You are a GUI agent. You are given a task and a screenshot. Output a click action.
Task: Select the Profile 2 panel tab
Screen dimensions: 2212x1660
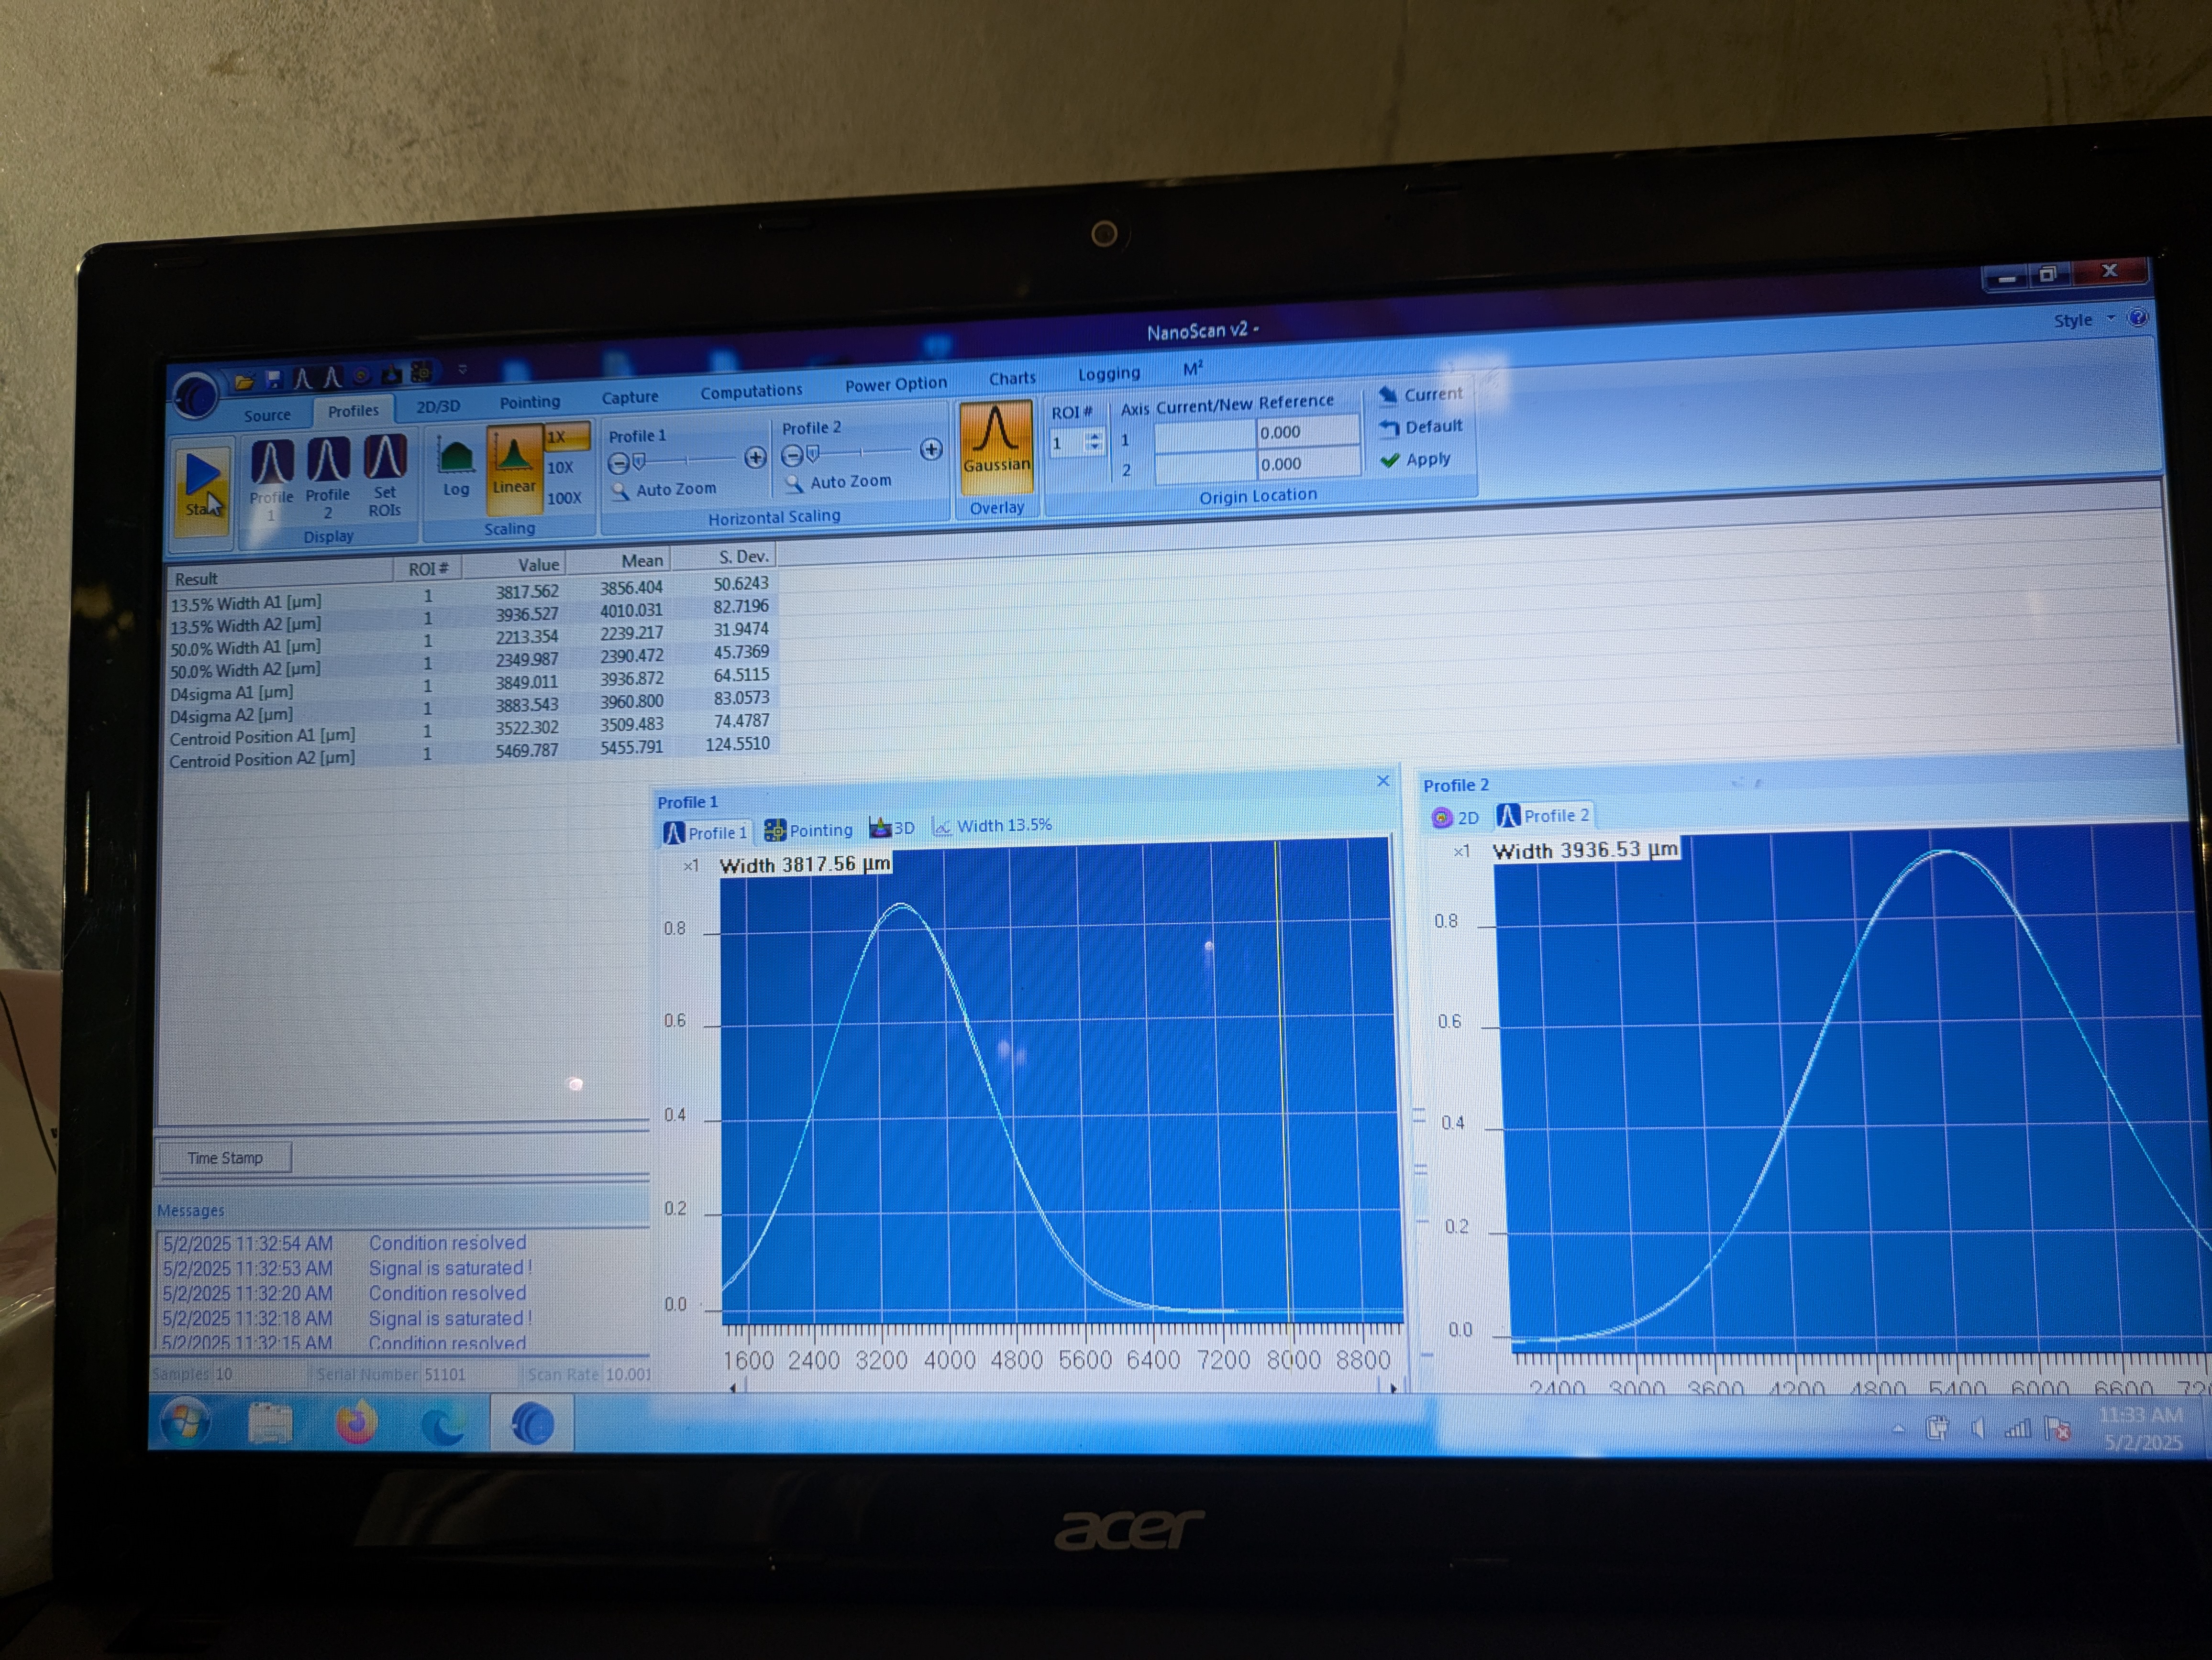click(1544, 816)
